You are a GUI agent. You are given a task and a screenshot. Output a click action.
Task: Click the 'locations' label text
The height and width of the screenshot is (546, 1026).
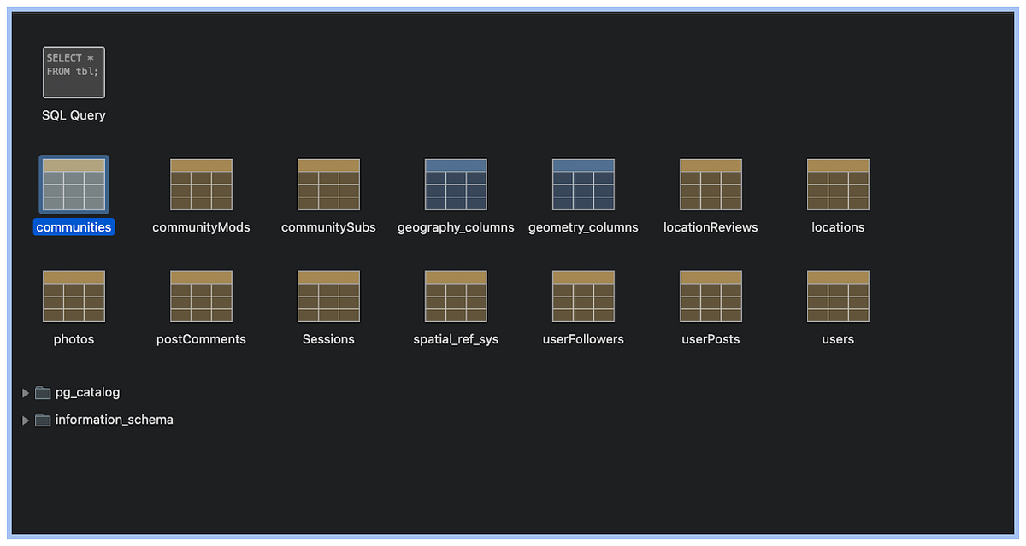point(838,227)
